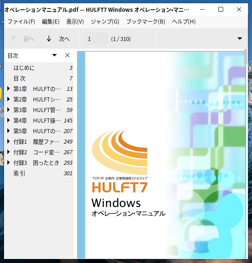Jump to 付録2 コード変… section
252x263 pixels.
[37, 152]
